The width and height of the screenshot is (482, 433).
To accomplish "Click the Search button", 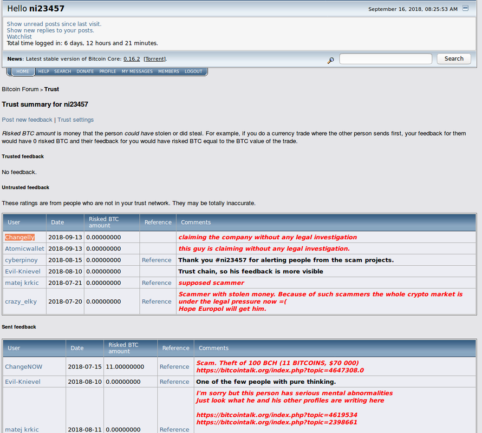I will tap(454, 58).
